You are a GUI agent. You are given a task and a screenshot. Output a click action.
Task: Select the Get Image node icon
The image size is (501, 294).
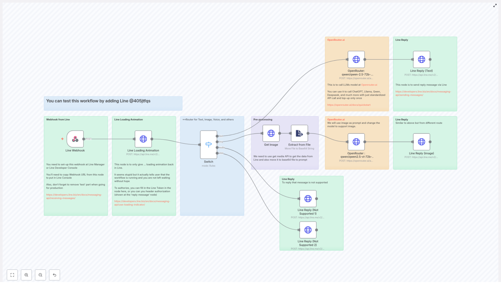coord(271,133)
